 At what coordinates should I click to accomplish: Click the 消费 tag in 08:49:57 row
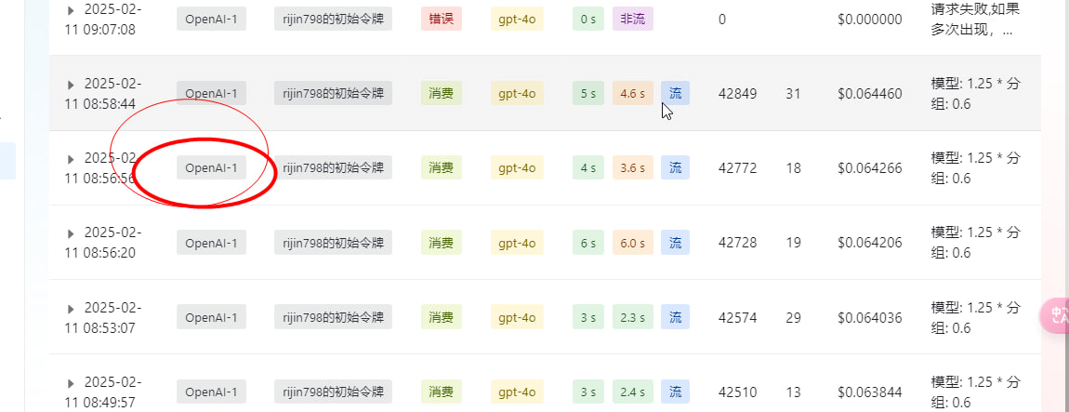[442, 391]
